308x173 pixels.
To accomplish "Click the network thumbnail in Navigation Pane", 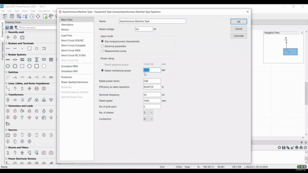I will point(290,52).
